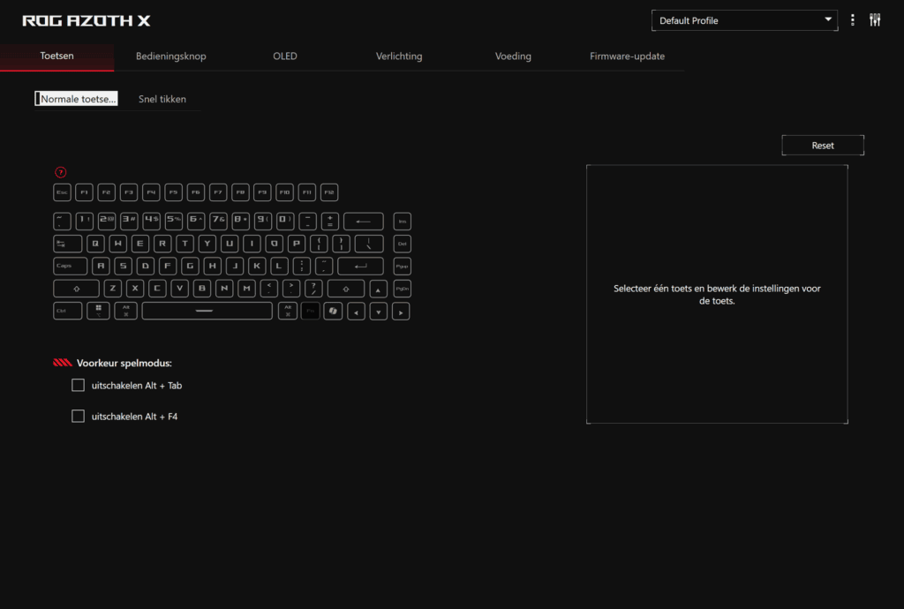Select the backslash pipe key
The image size is (904, 609).
[x=369, y=244]
